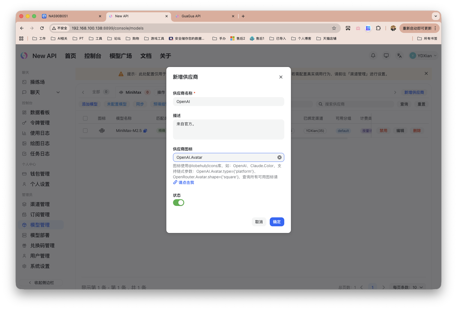Viewport: 457px width, 310px height.
Task: Clear the 供应商图标 field using the x icon
Action: point(279,157)
